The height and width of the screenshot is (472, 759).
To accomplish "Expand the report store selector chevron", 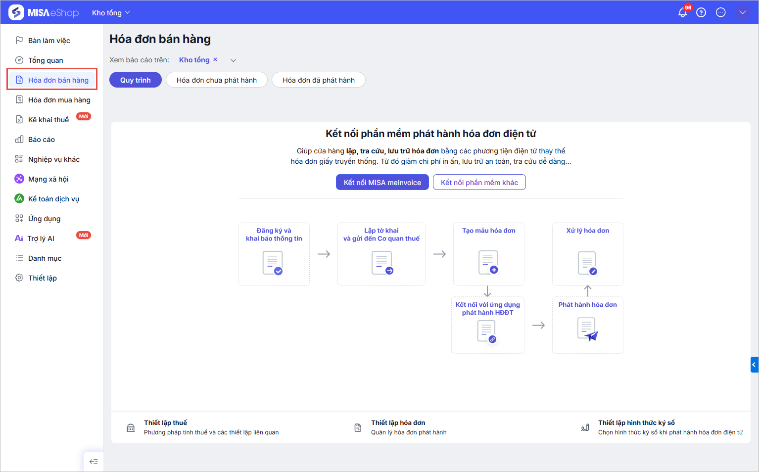I will (233, 60).
